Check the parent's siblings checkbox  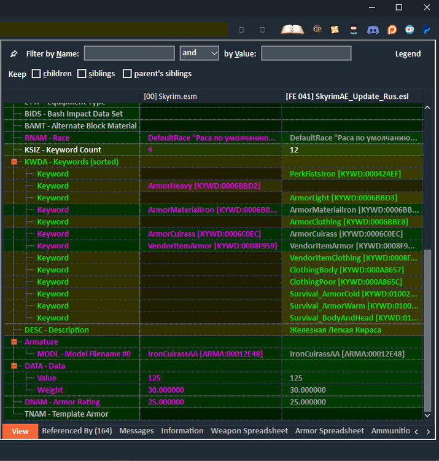coord(127,74)
